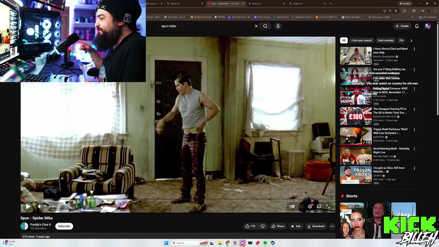
Task: Play the Spun - Spider Mike video
Action: tap(28, 207)
